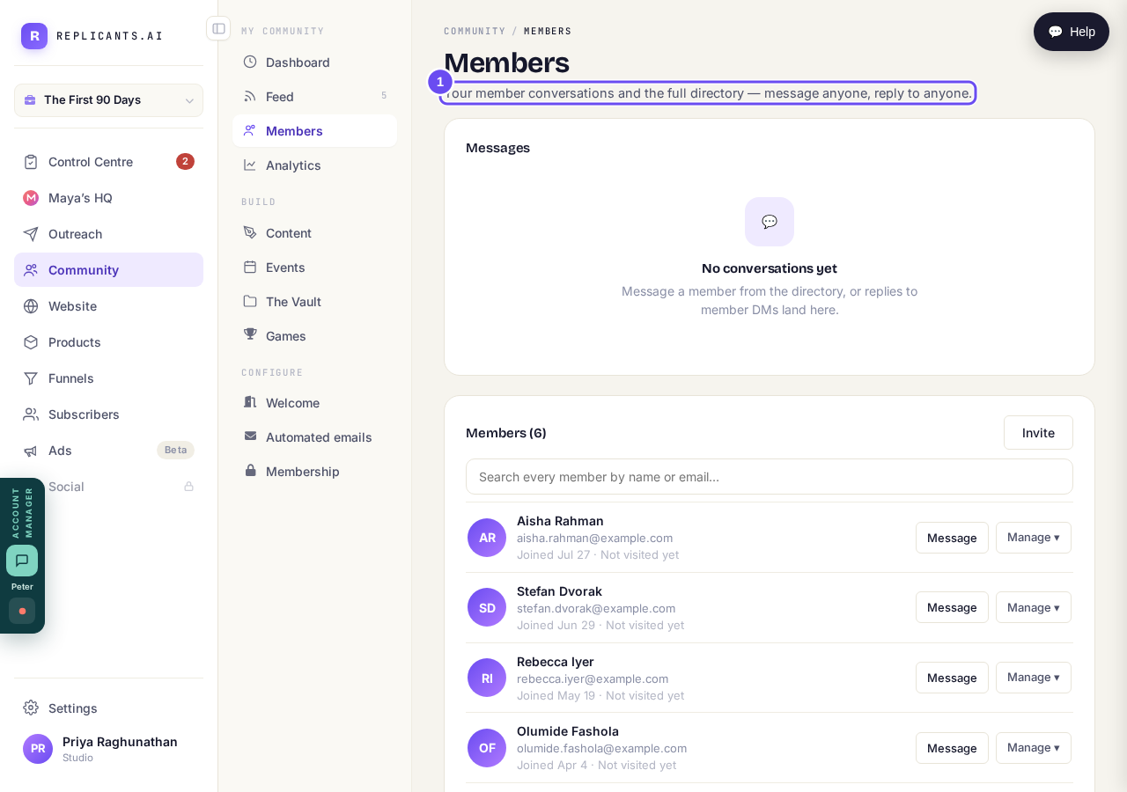This screenshot has height=792, width=1127.
Task: Click the lock icon beside Social
Action: [188, 487]
